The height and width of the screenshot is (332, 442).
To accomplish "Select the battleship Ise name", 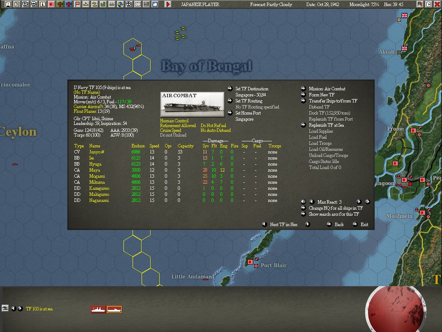I will tap(92, 158).
